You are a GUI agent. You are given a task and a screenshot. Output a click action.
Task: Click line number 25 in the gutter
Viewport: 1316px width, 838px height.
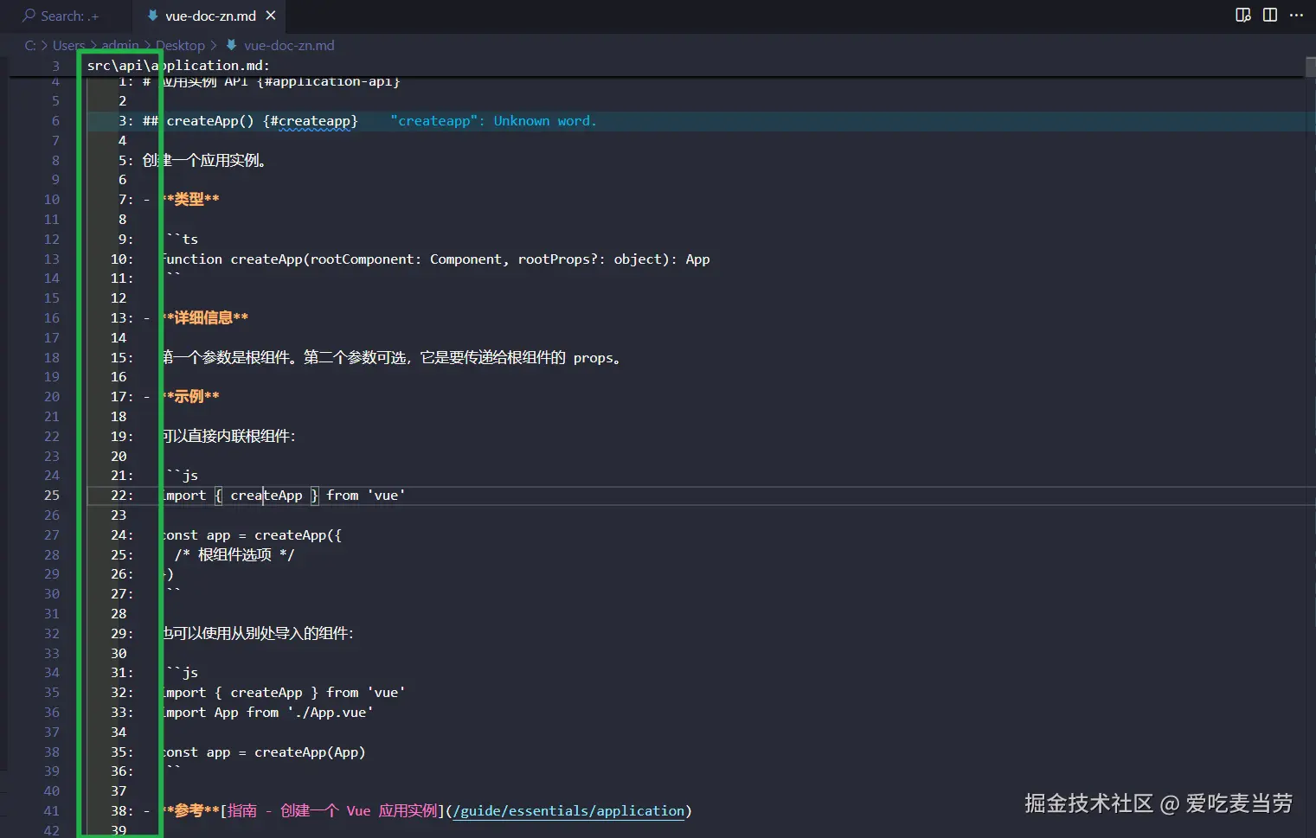point(52,496)
